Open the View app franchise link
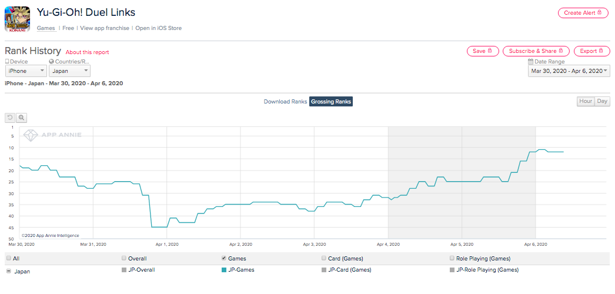Screen dimensions: 615x294 tap(104, 28)
